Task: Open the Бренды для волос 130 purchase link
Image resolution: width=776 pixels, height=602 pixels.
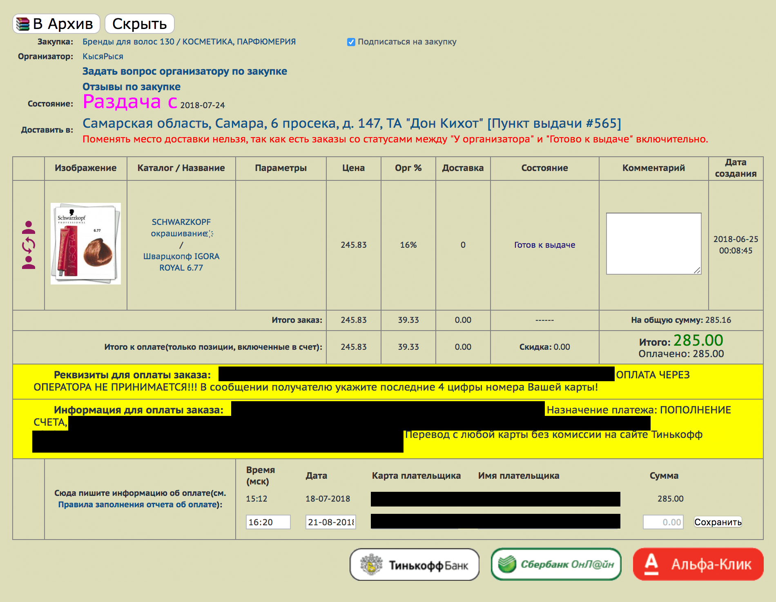Action: coord(189,42)
